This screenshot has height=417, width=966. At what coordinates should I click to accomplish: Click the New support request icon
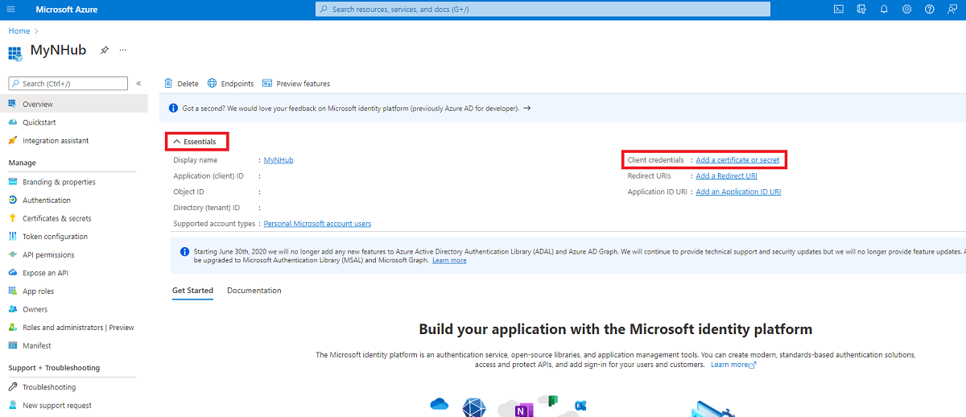[13, 406]
